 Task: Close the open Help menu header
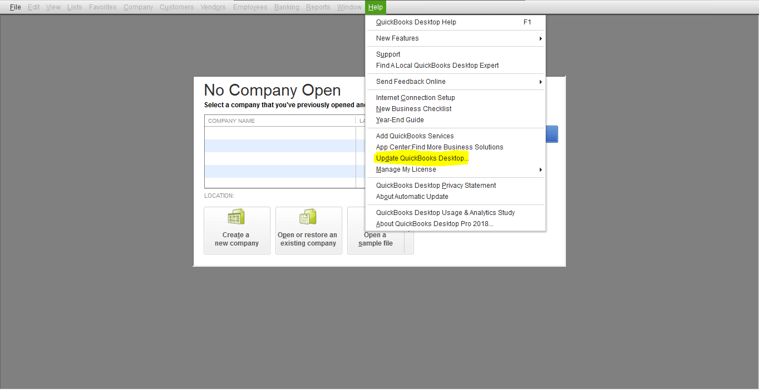(x=376, y=7)
